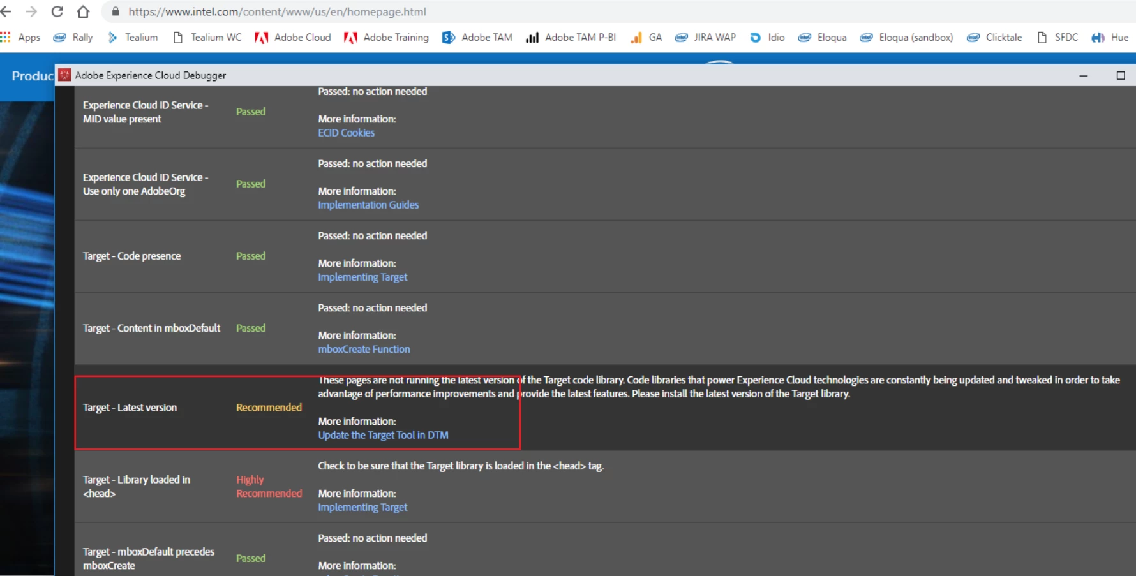Image resolution: width=1136 pixels, height=576 pixels.
Task: Click Products menu on Intel page
Action: point(33,76)
